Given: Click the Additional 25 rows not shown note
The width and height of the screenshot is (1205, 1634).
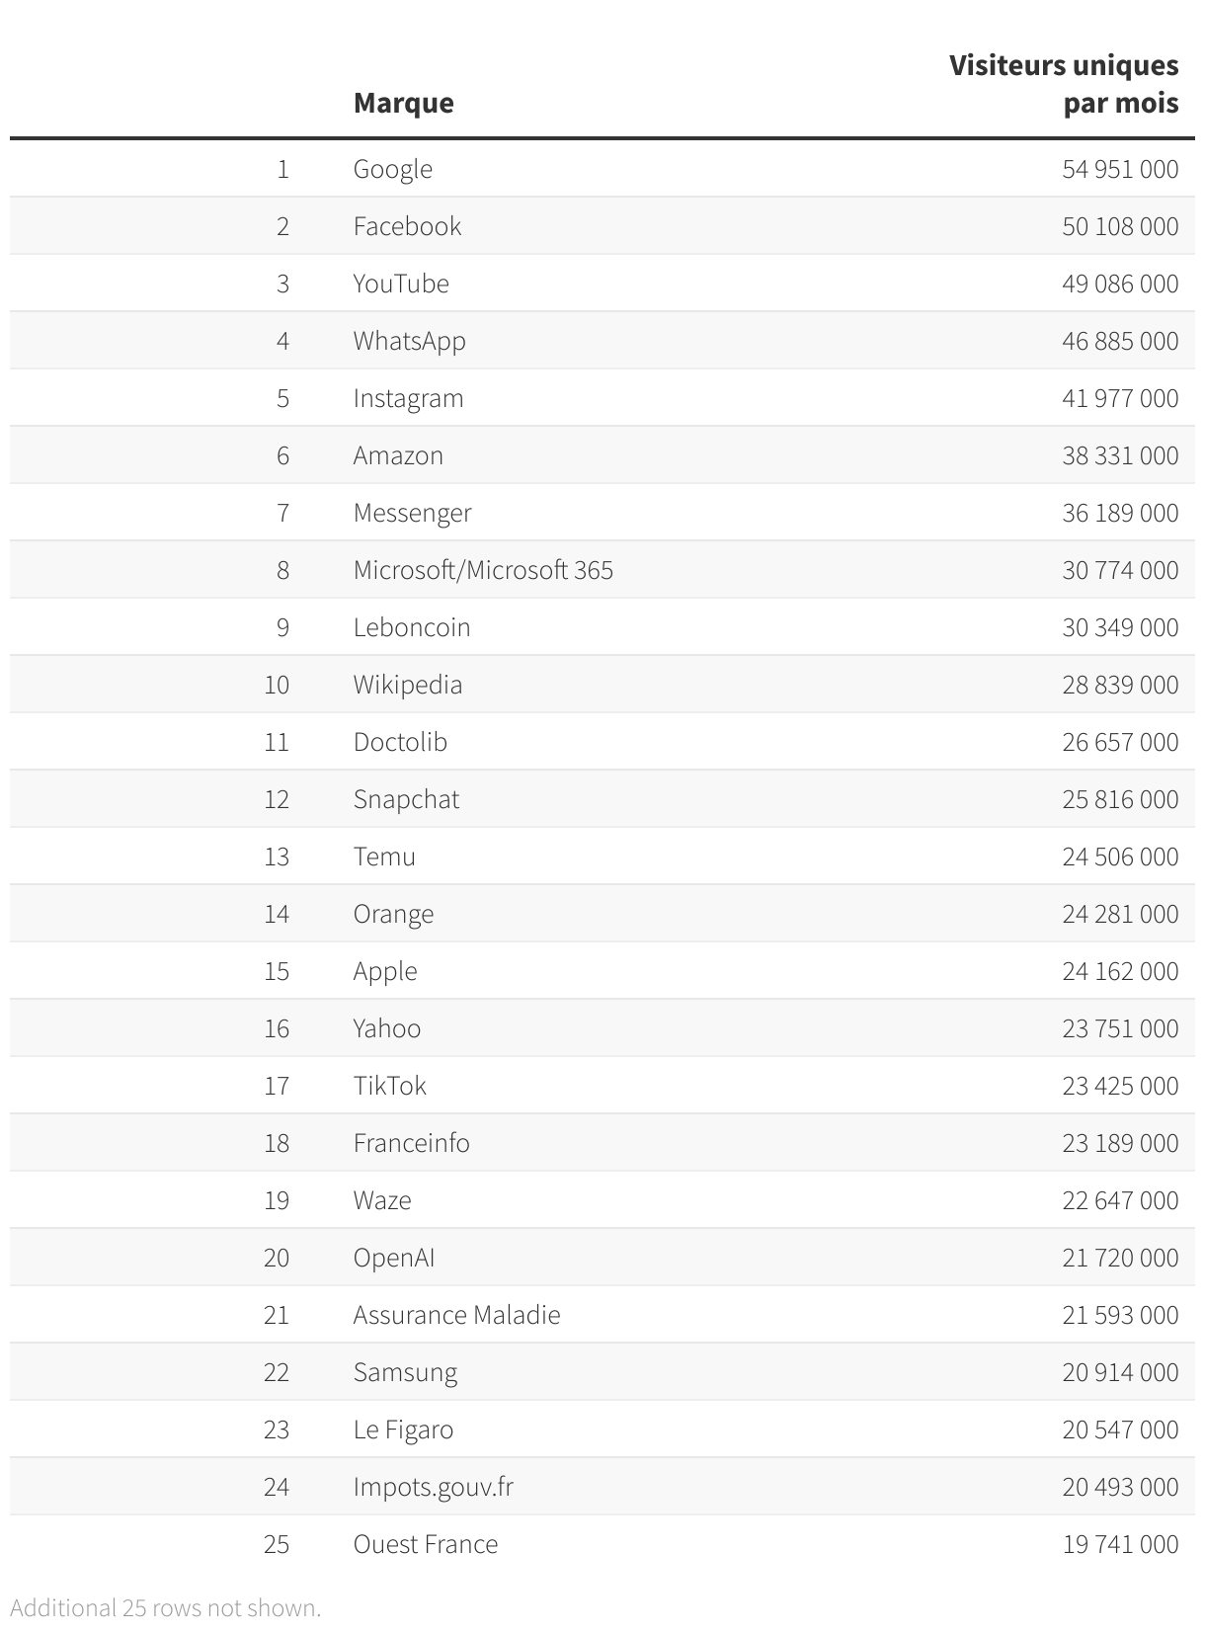Looking at the screenshot, I should point(166,1607).
